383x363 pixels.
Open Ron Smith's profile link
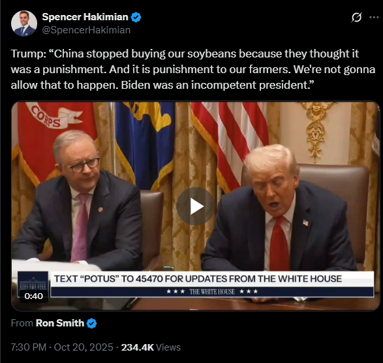(60, 323)
